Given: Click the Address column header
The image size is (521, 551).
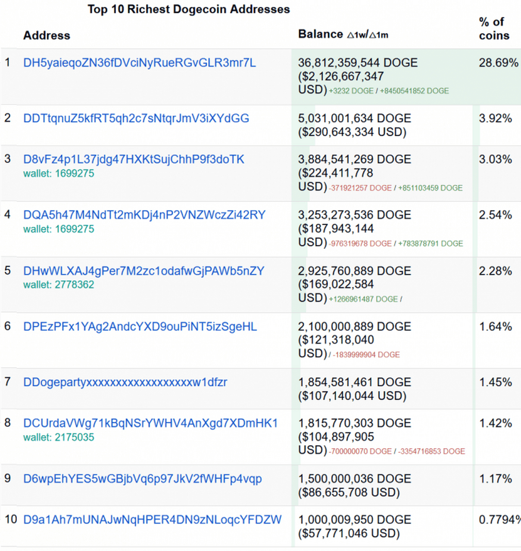Looking at the screenshot, I should 47,35.
